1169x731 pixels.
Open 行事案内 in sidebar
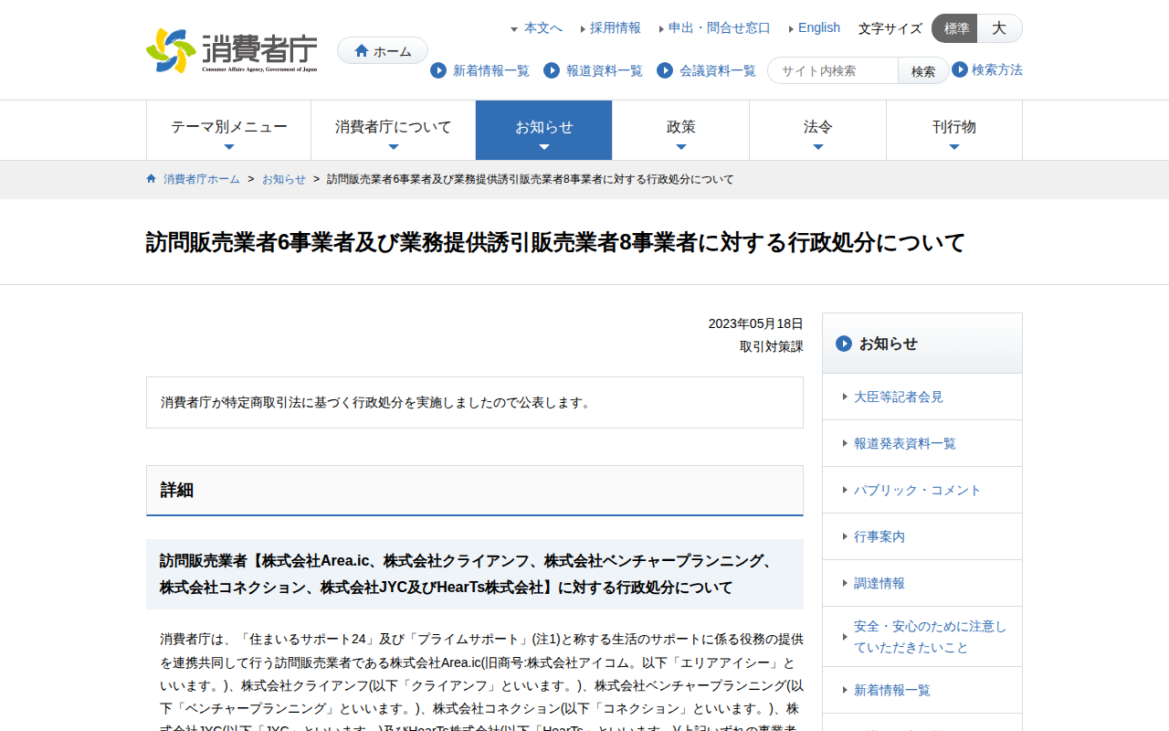922,536
